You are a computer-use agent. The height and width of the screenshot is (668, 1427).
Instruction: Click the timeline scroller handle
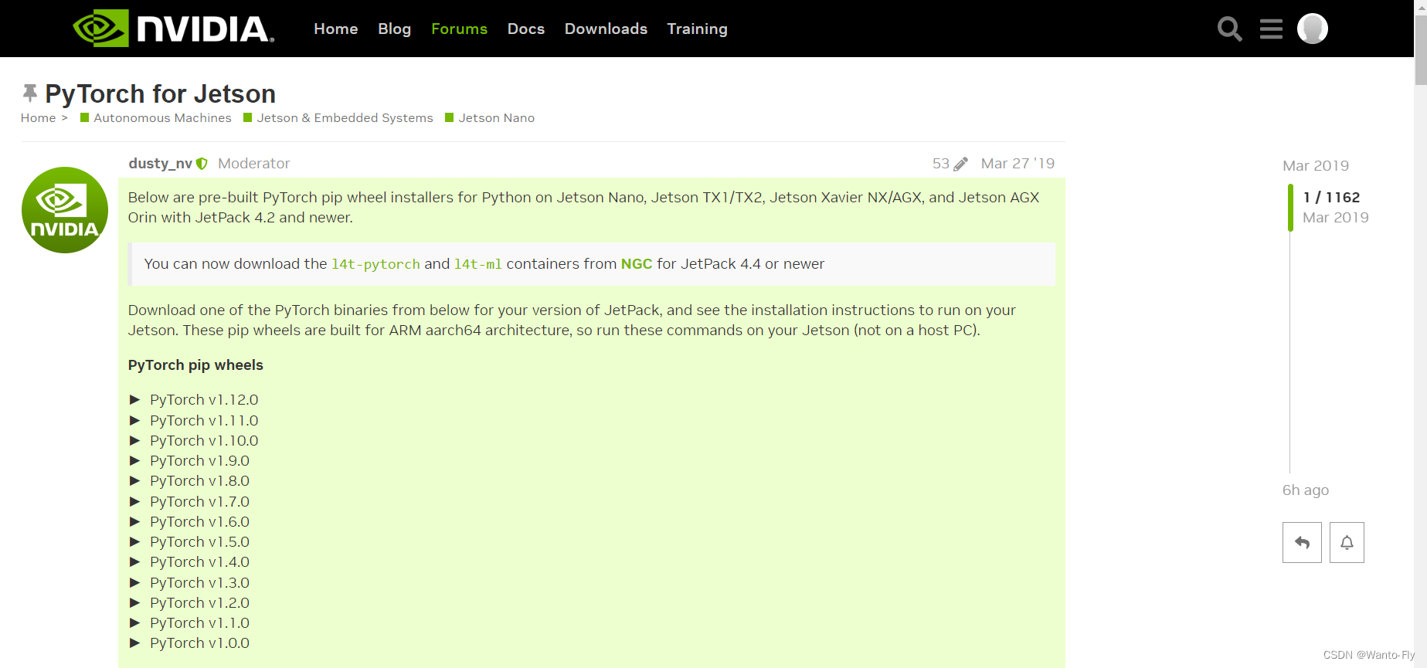pyautogui.click(x=1290, y=208)
